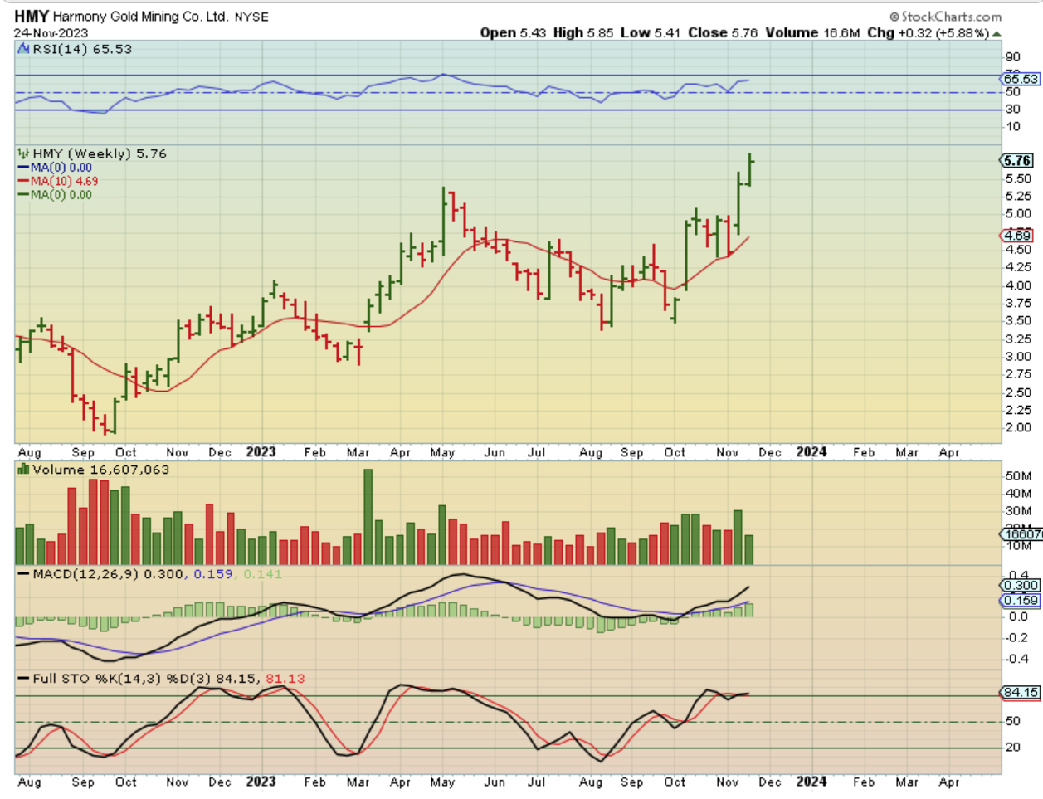Image resolution: width=1043 pixels, height=799 pixels.
Task: Click the Low 5.41 value
Action: pyautogui.click(x=650, y=33)
